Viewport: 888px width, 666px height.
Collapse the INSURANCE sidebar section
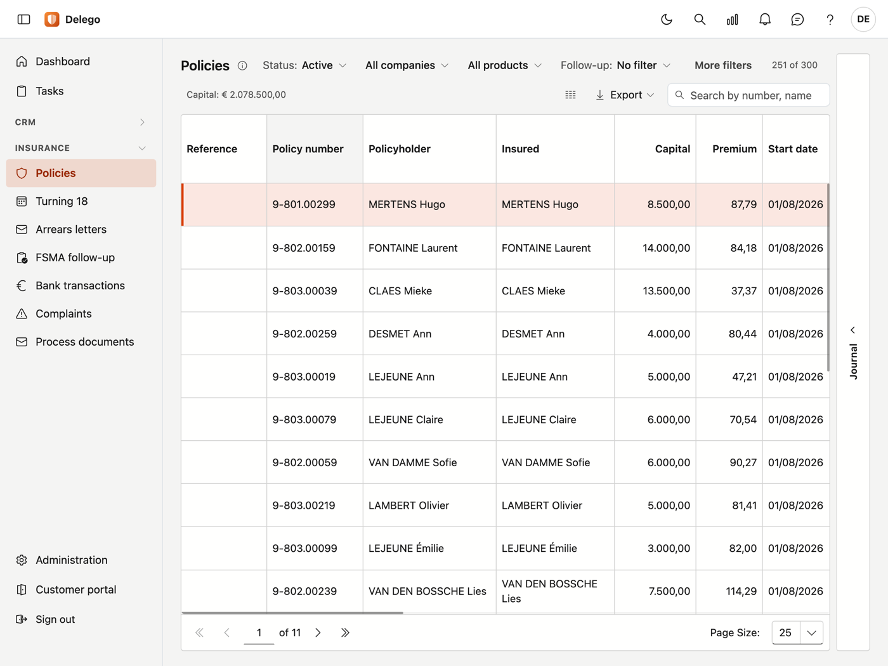81,148
